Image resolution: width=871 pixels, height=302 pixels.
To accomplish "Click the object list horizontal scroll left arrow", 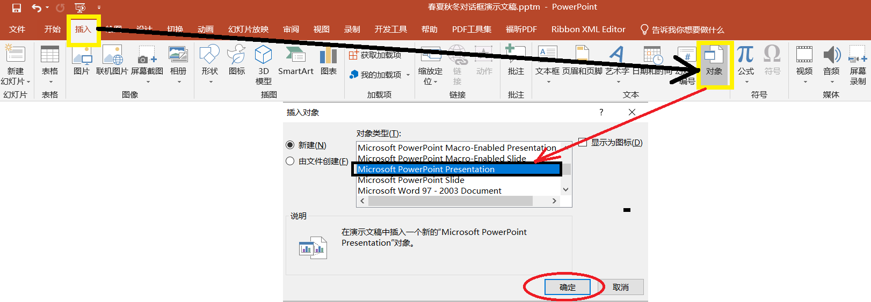I will 362,201.
